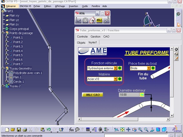Click the KVA bend radius elbow icon
This screenshot has width=183, height=137.
(x=92, y=20)
